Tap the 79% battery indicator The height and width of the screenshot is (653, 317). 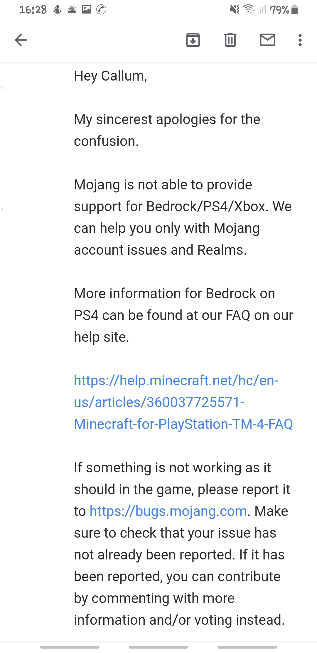[284, 10]
